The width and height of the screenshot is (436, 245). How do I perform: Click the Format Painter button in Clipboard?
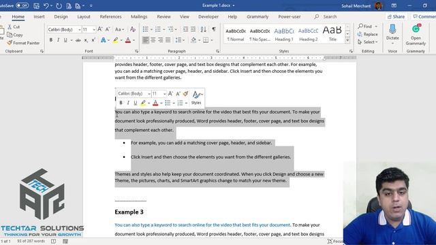click(x=23, y=43)
